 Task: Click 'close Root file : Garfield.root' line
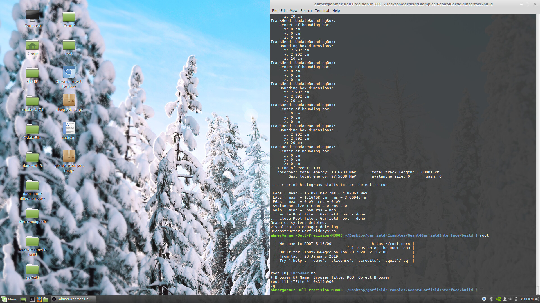[x=318, y=218]
